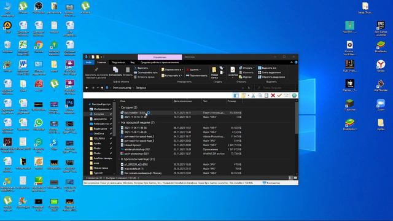Open the Yandex browser desktop icon
The image size is (393, 221).
(381, 66)
